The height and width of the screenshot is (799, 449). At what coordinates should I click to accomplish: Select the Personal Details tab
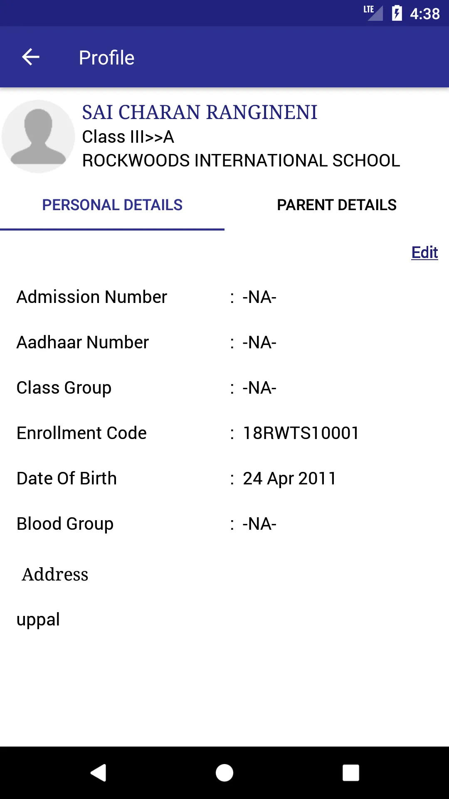click(x=112, y=205)
